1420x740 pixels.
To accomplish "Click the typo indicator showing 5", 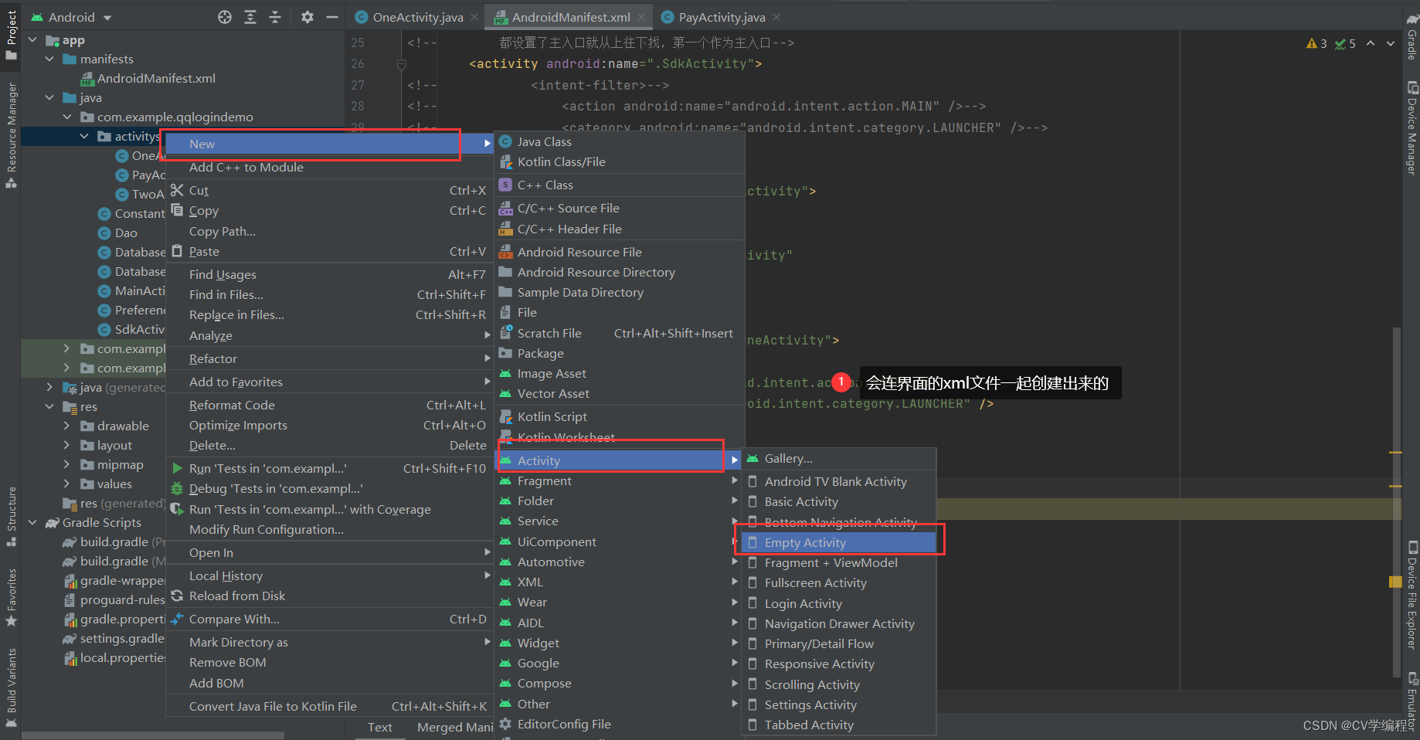I will pos(1345,44).
